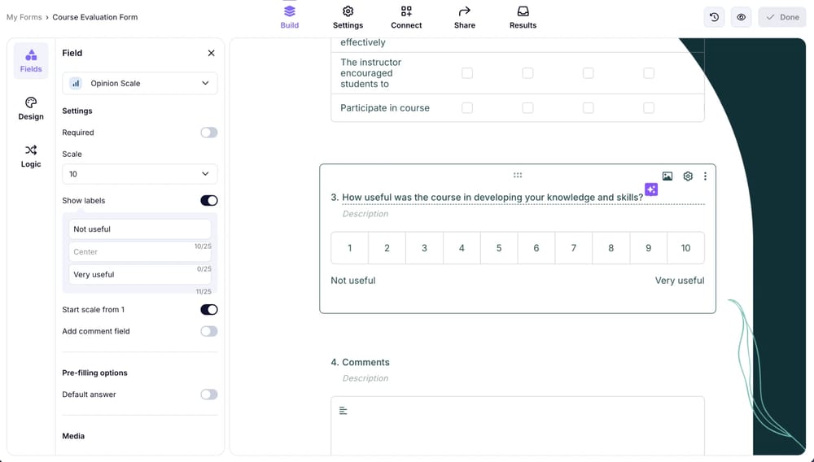Click the Opinion Scale bar chart icon

76,84
